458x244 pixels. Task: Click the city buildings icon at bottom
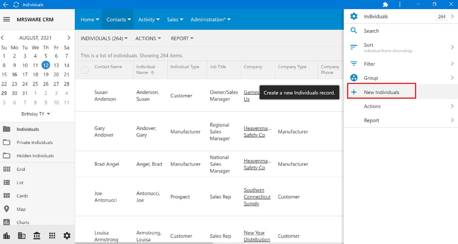coord(6,236)
